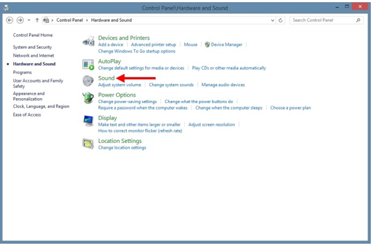Click the Display monitor icon

[89, 121]
